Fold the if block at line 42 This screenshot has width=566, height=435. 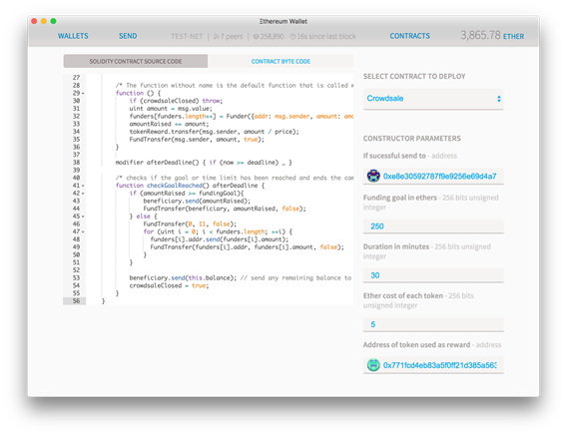click(83, 194)
